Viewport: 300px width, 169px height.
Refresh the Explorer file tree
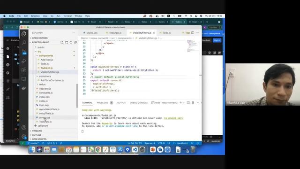point(71,42)
